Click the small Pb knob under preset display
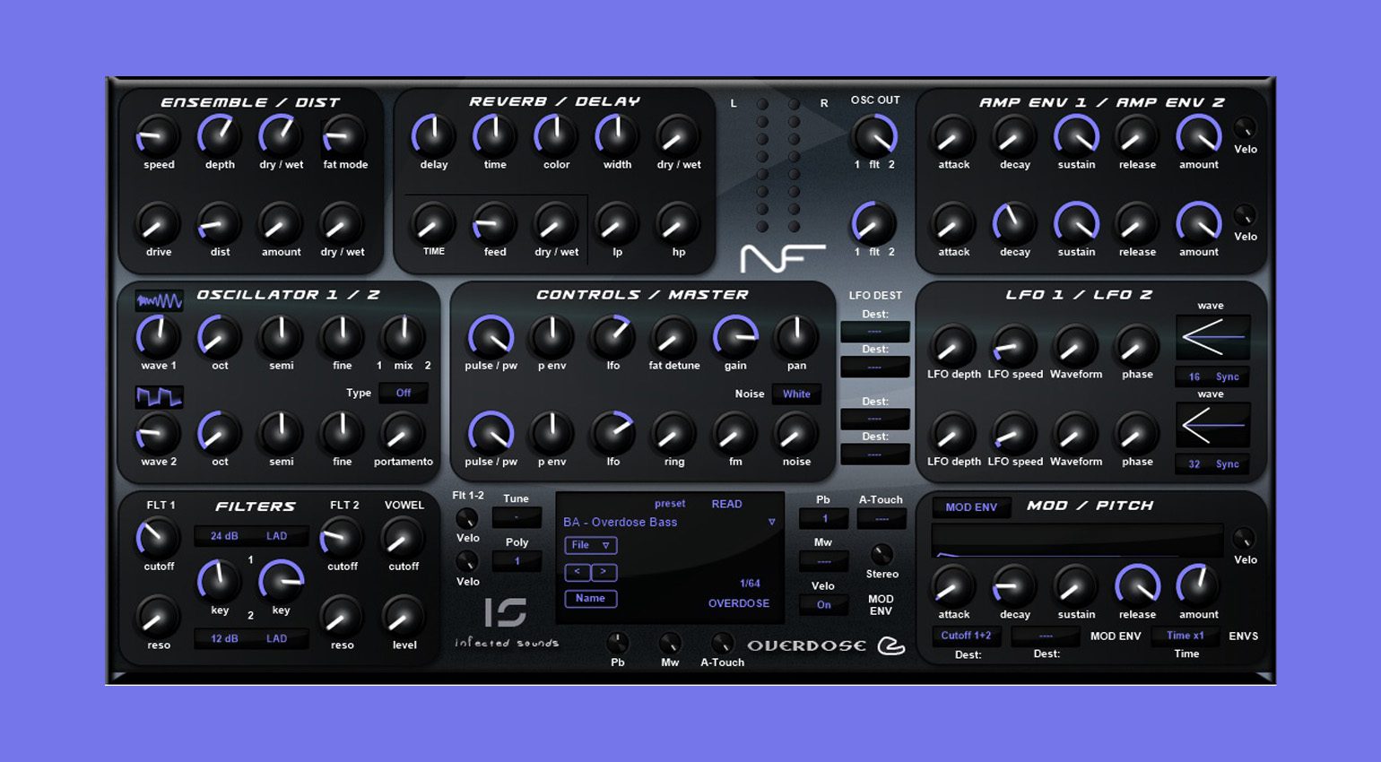Viewport: 1381px width, 762px height. [x=617, y=643]
